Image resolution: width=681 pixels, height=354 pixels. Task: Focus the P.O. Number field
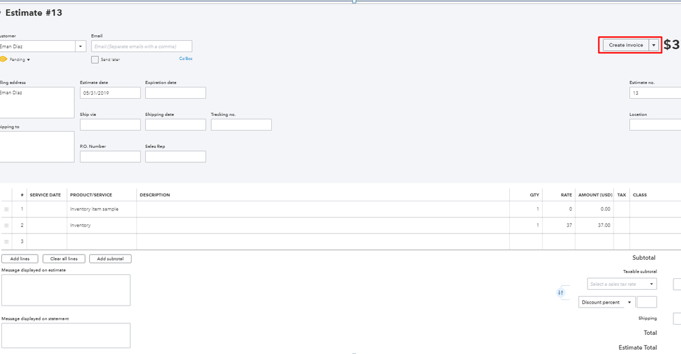click(110, 156)
